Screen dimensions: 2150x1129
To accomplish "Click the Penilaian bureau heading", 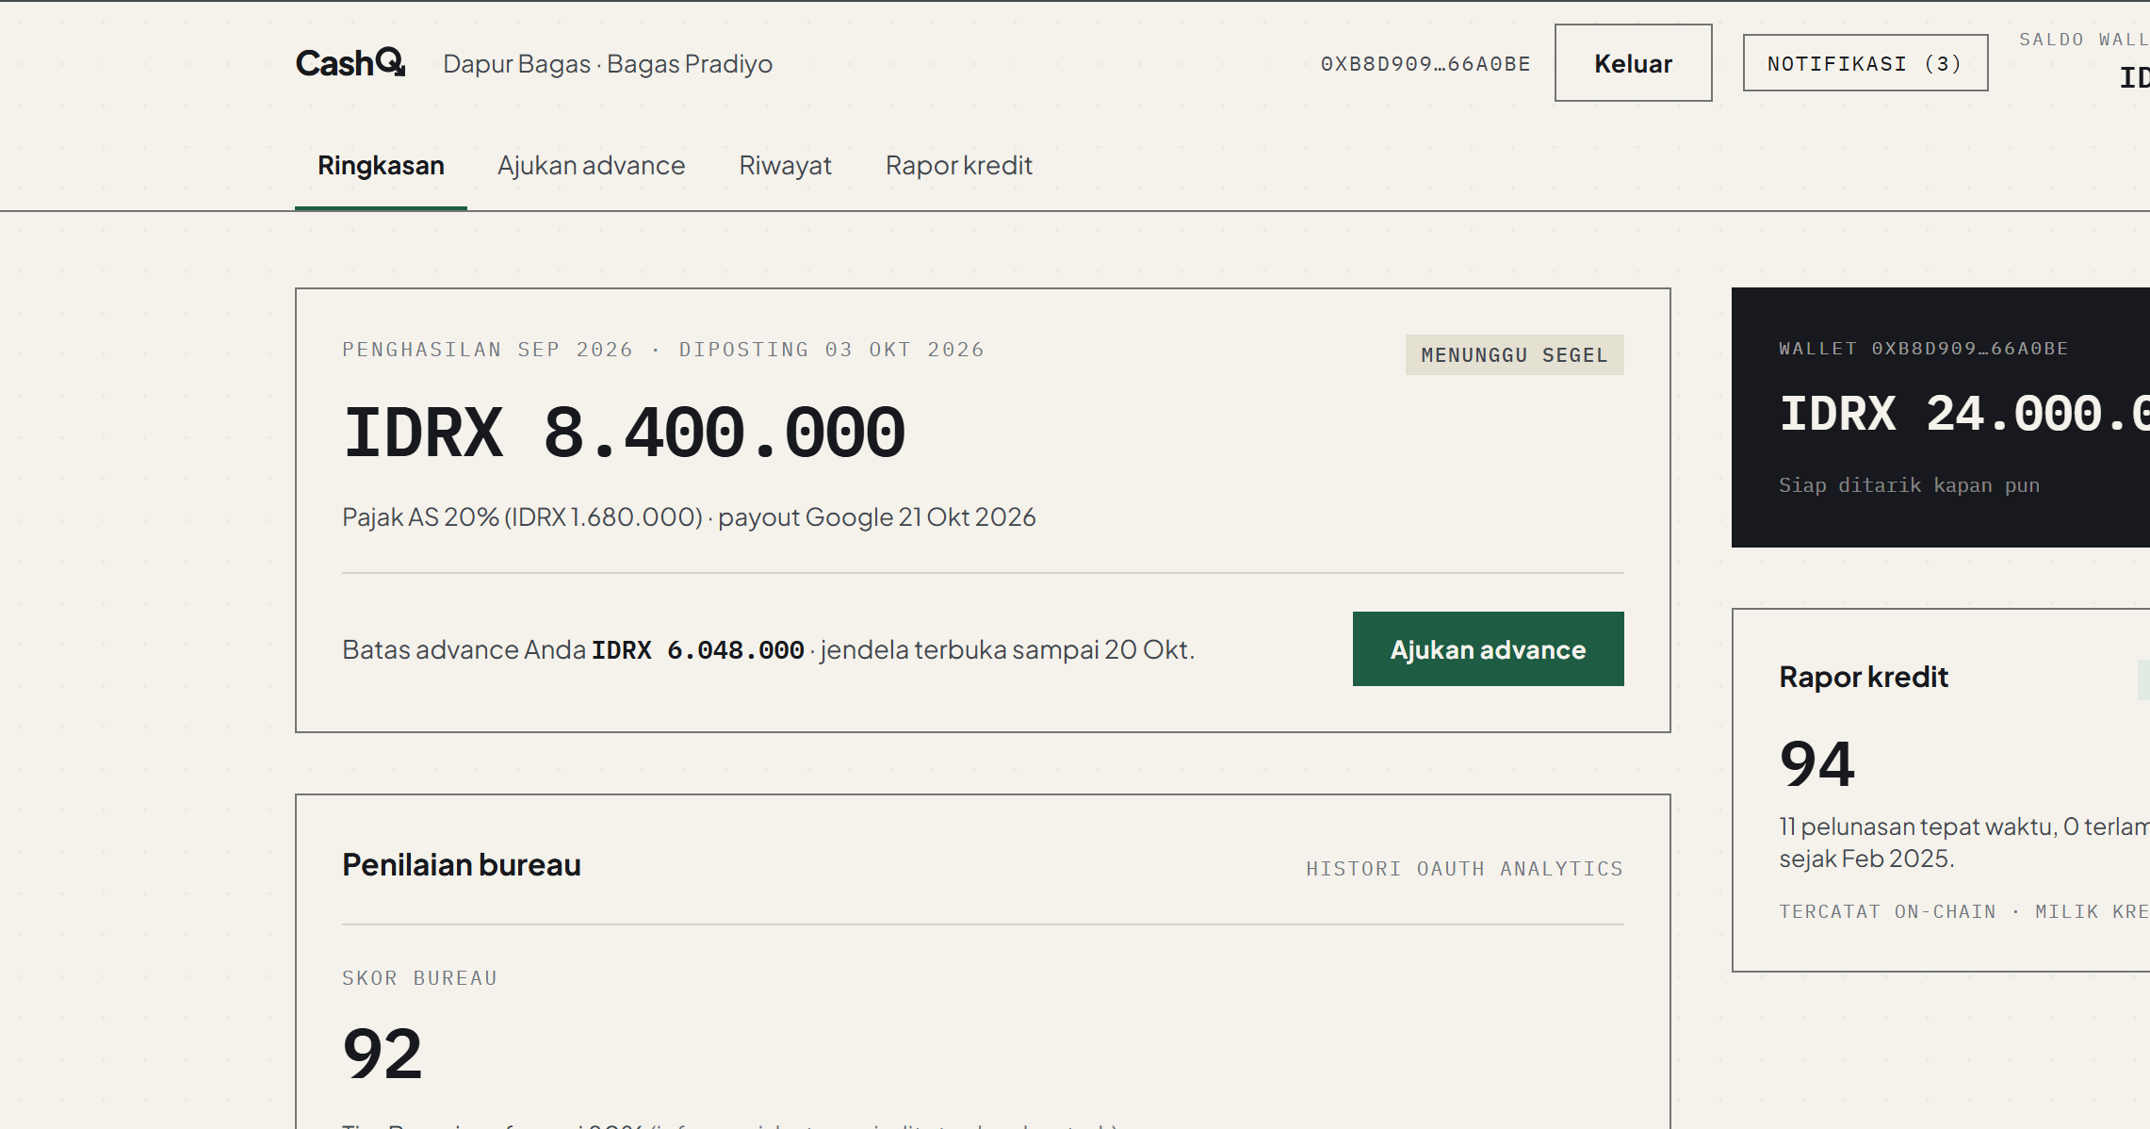I will (462, 865).
